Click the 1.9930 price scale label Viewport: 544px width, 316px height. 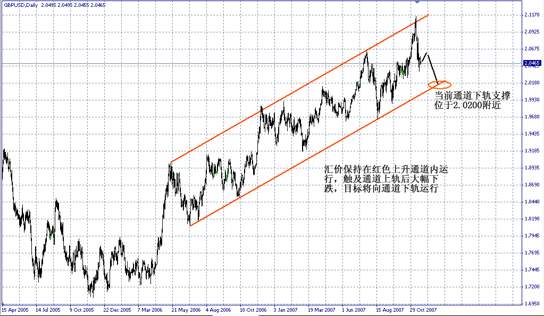[x=532, y=100]
